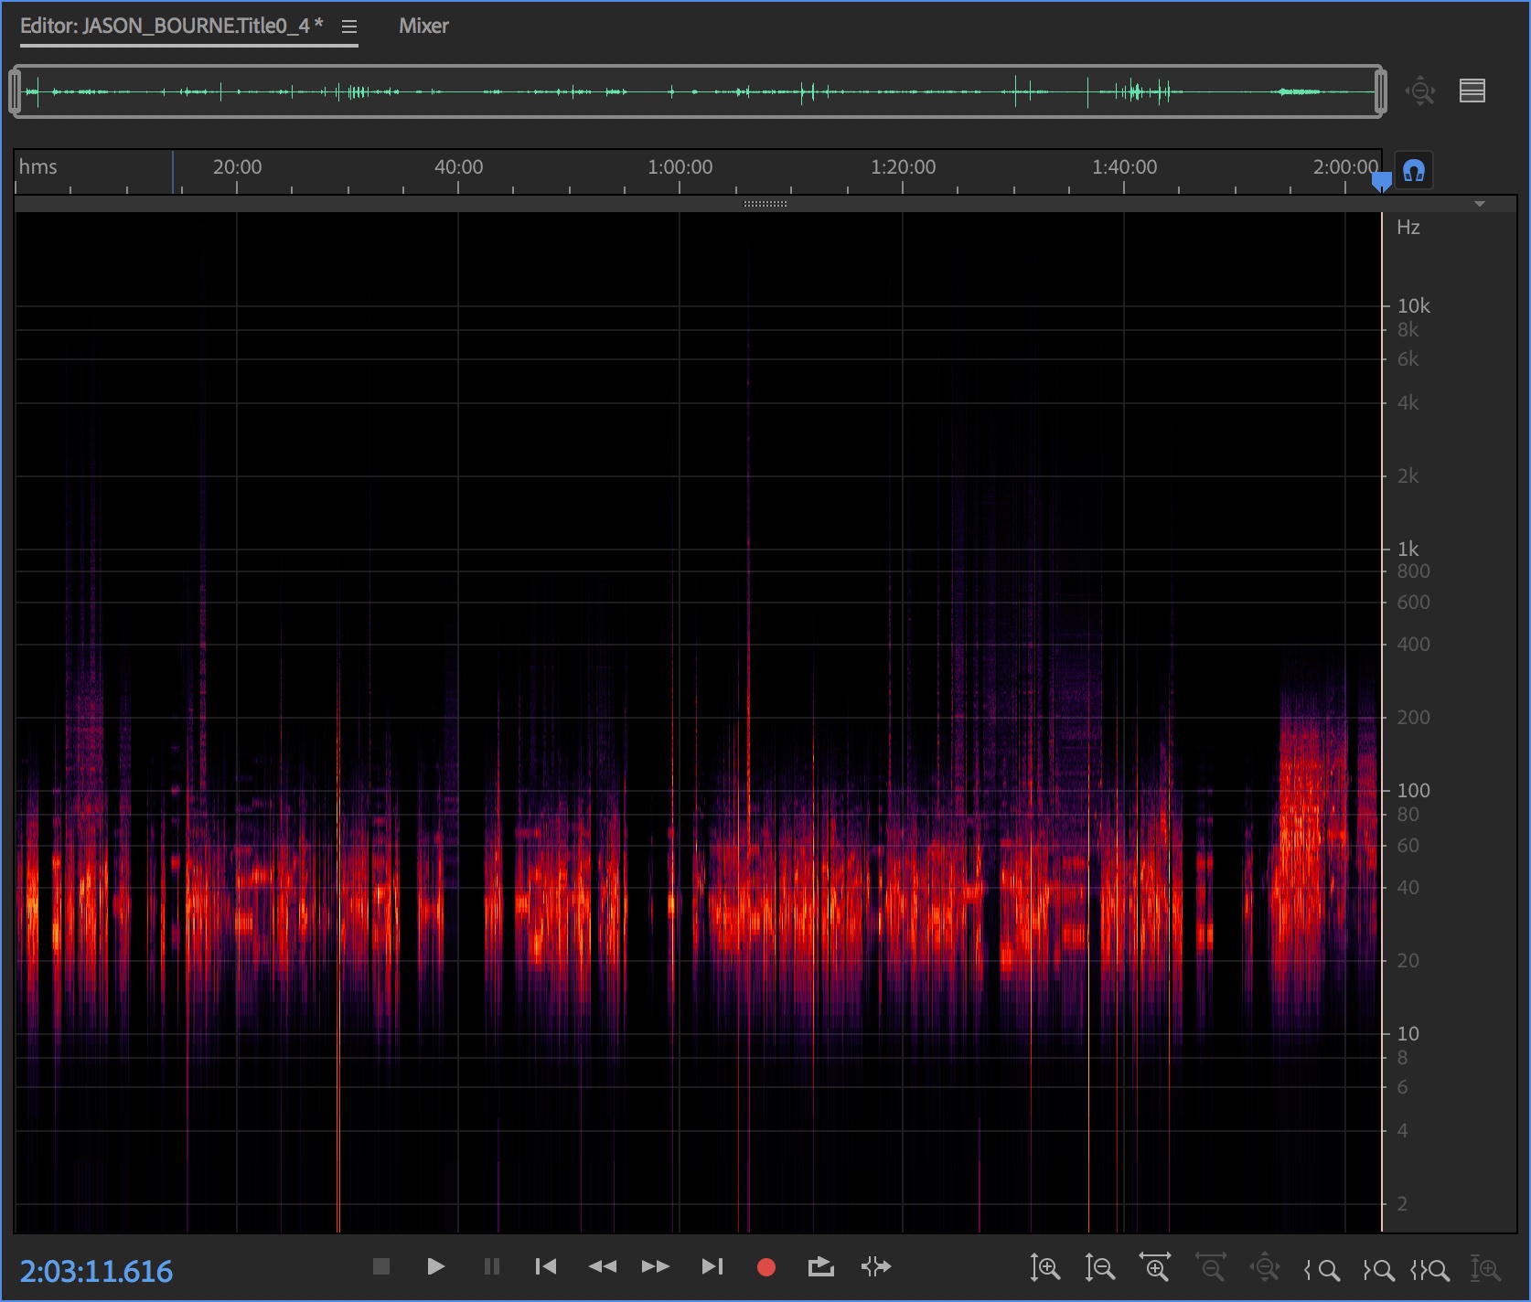Image resolution: width=1531 pixels, height=1302 pixels.
Task: Move playhead to next marker
Action: pyautogui.click(x=712, y=1266)
